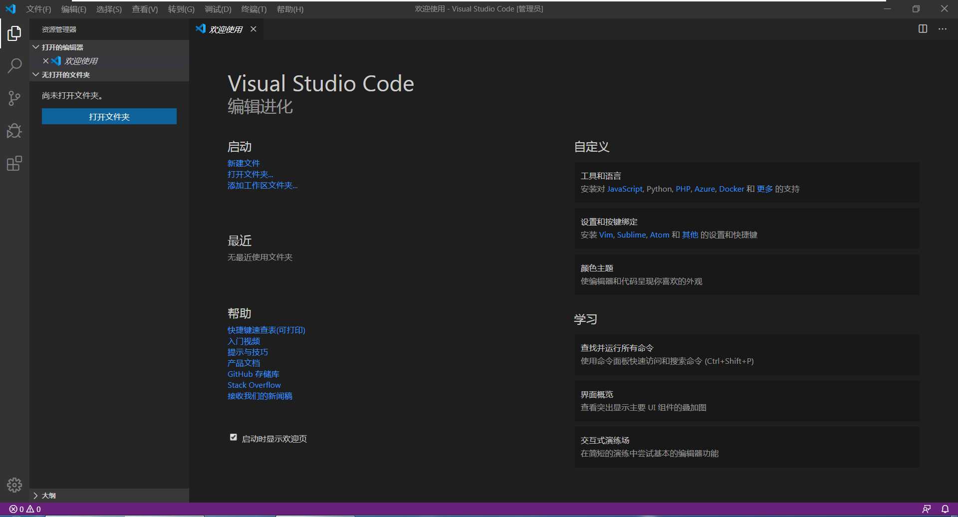The image size is (958, 517).
Task: Open the 转到(G) menu
Action: [181, 9]
